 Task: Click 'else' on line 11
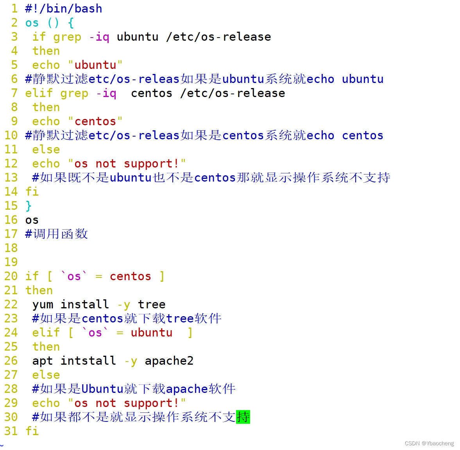tap(46, 150)
